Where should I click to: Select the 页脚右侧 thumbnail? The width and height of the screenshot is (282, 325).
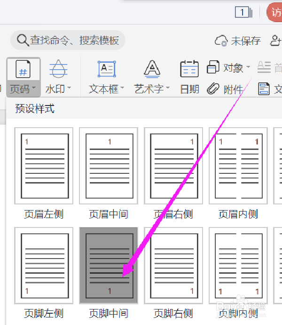click(173, 266)
